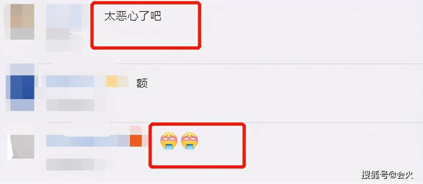Open the blurred username before emoji comment
The height and width of the screenshot is (184, 423).
coord(88,141)
